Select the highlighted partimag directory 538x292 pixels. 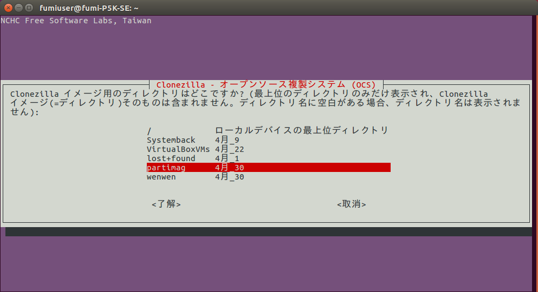point(166,168)
